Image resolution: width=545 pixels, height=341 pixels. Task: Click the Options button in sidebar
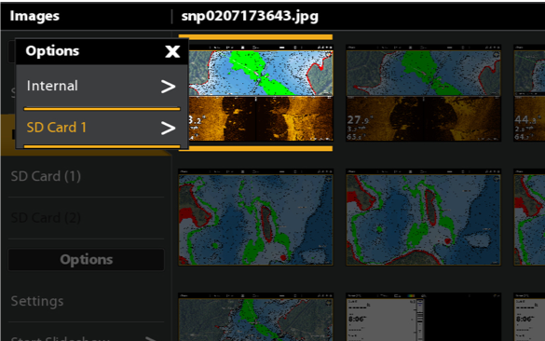coord(86,260)
